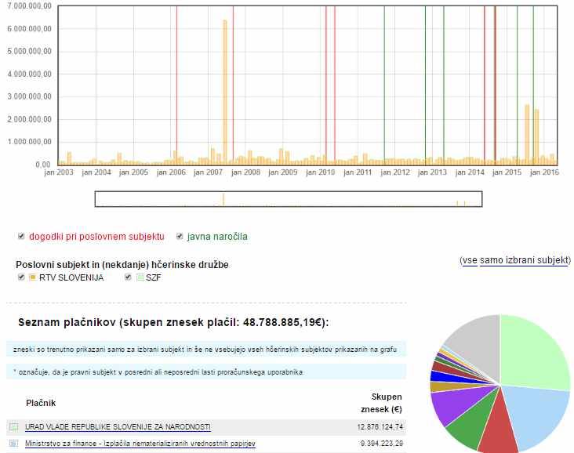Uncheck the 'dogodki pri poslovnem subjektu' checkbox

(20, 236)
